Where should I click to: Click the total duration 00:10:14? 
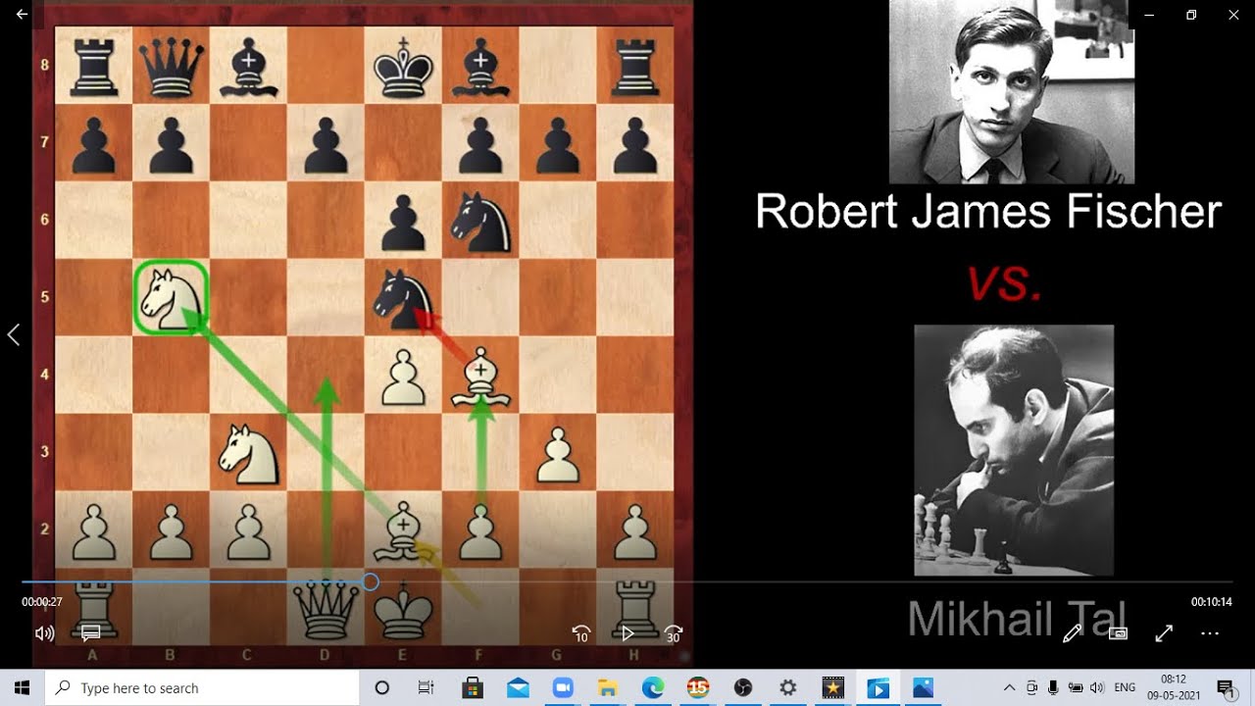click(1212, 602)
